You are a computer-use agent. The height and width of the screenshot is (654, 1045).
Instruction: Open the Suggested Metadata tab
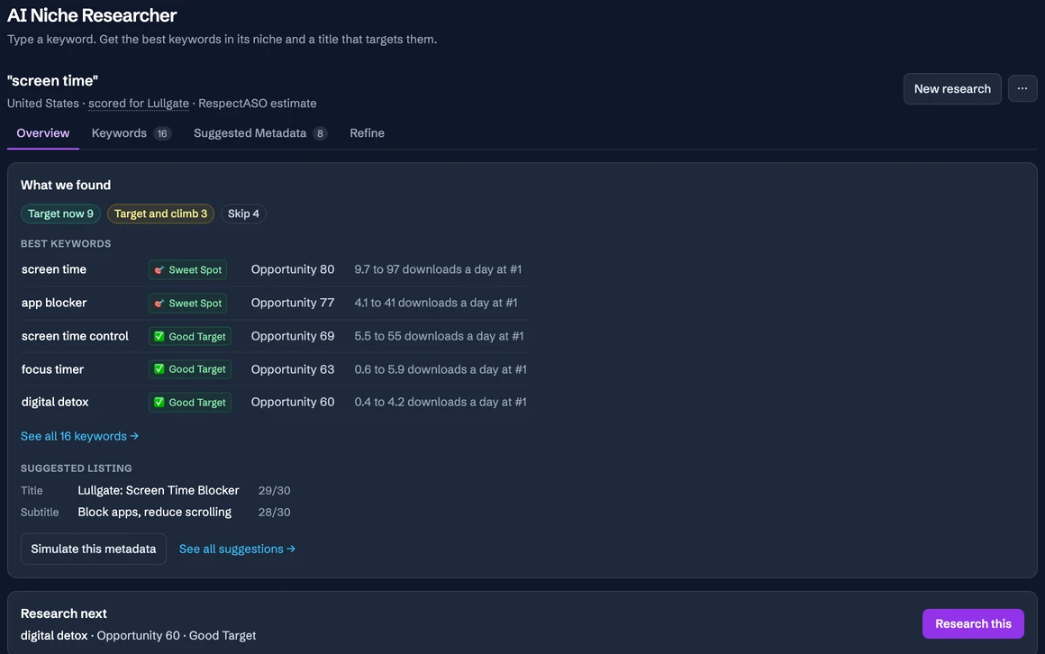click(x=260, y=133)
